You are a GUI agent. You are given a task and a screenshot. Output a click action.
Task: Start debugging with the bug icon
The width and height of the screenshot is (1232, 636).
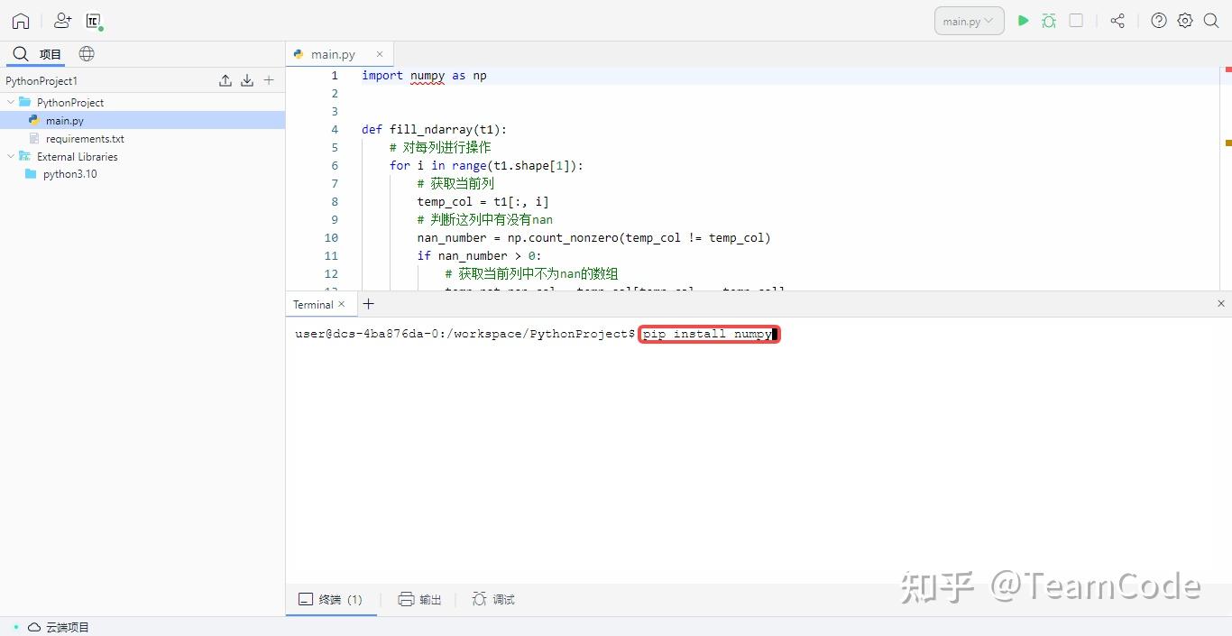click(1049, 20)
